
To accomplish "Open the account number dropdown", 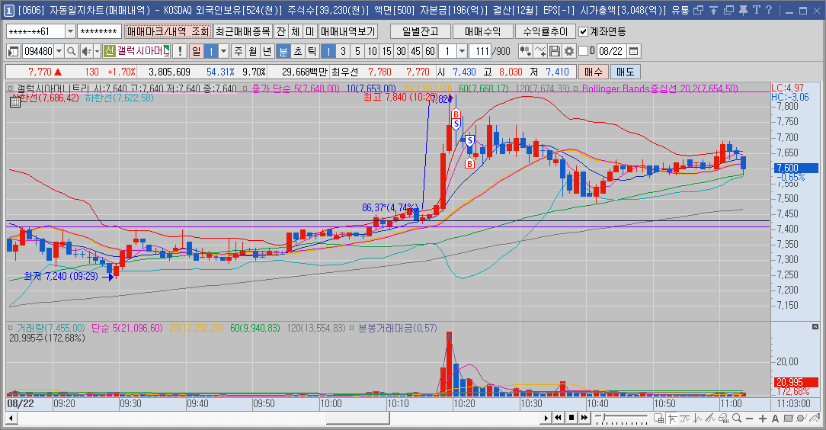I will click(70, 31).
